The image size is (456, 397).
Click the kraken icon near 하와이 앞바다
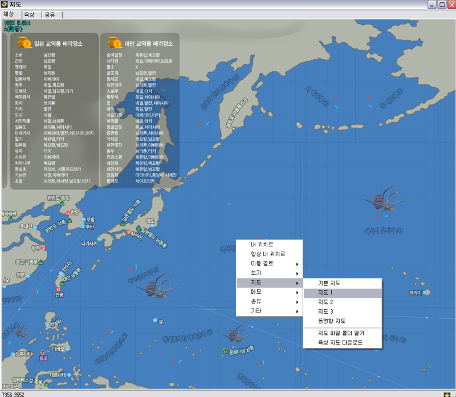click(385, 198)
